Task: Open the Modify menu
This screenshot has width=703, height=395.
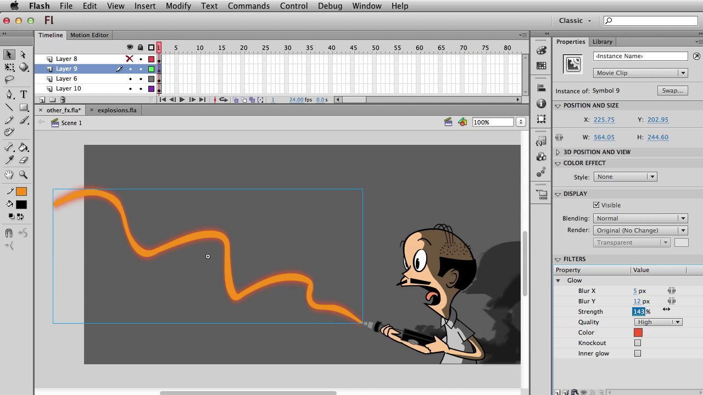Action: (178, 5)
